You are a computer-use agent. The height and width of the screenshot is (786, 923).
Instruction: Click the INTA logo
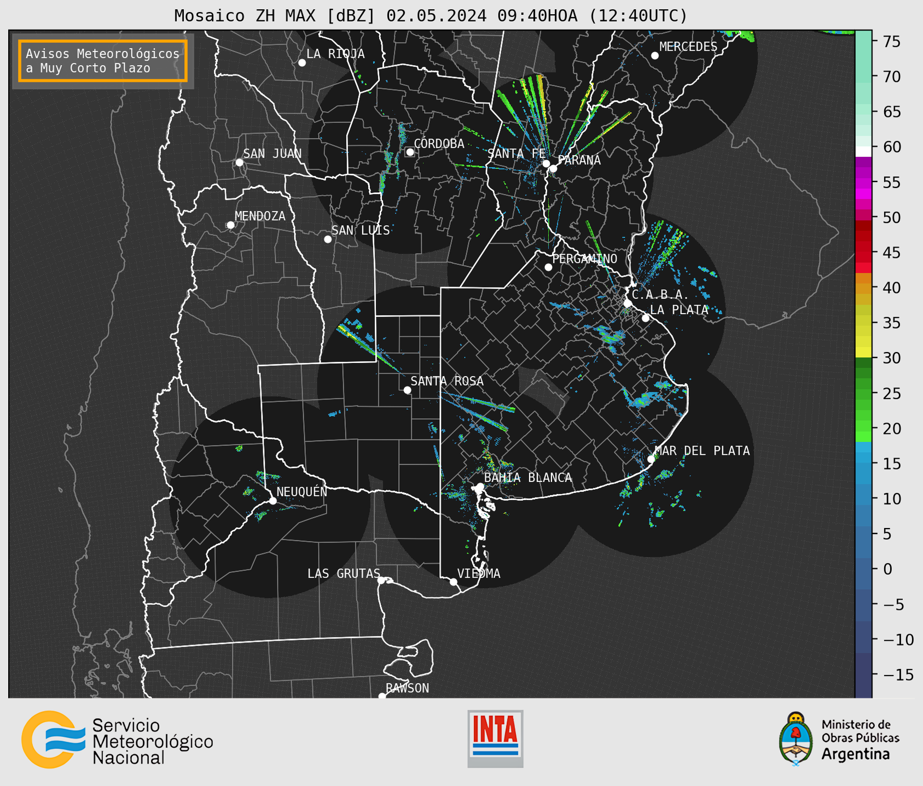(495, 738)
